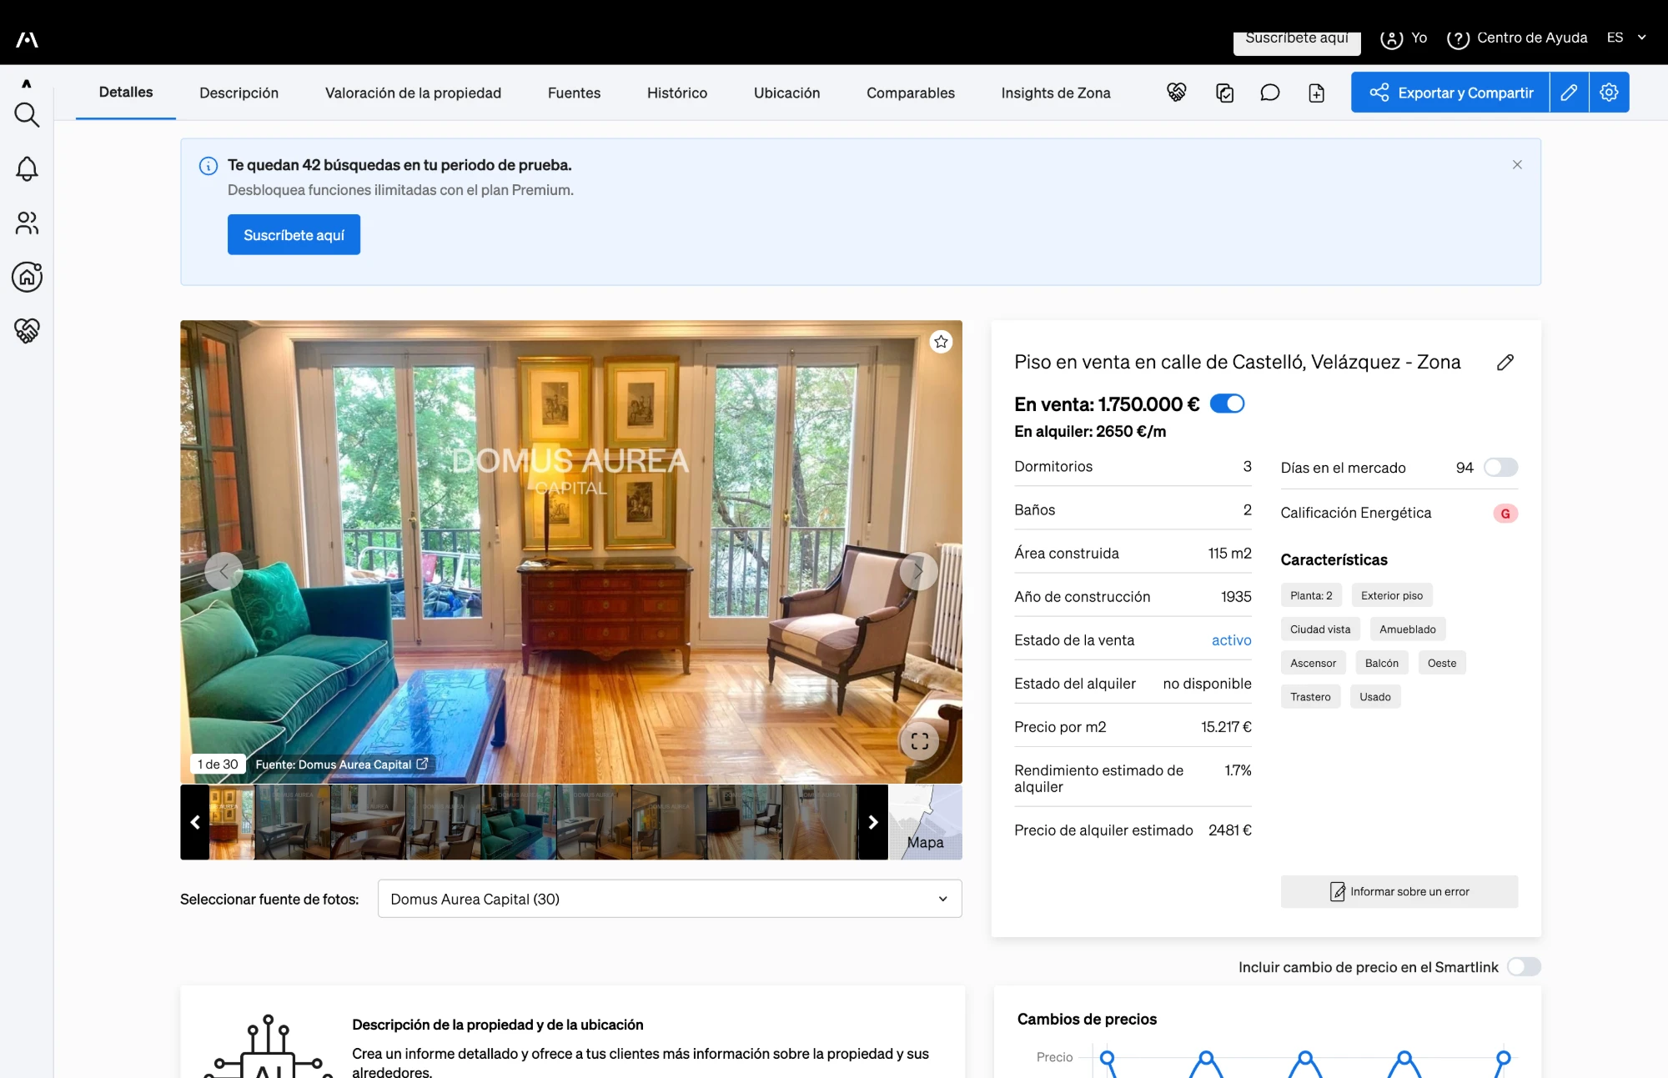Click the Planta: 2 feature tag
Image resolution: width=1668 pixels, height=1078 pixels.
point(1311,595)
